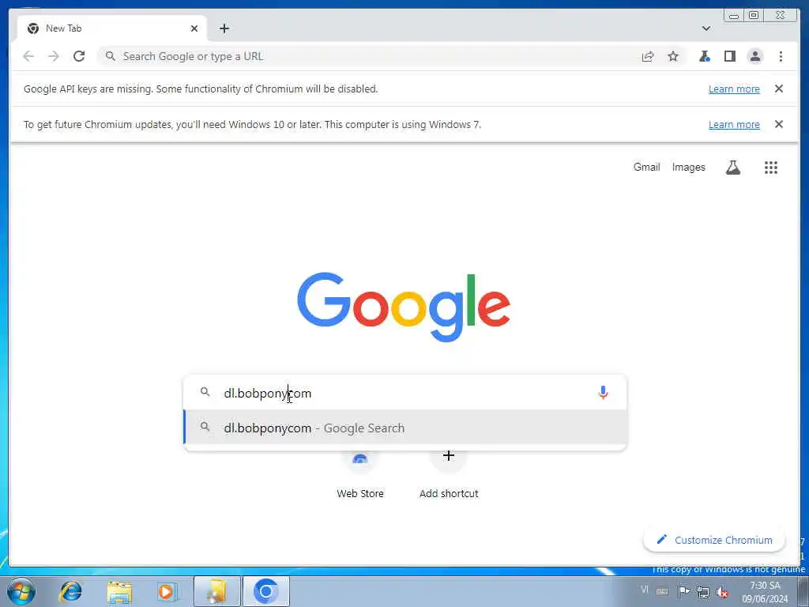Image resolution: width=809 pixels, height=607 pixels.
Task: Click the Chromium taskbar button
Action: click(265, 591)
